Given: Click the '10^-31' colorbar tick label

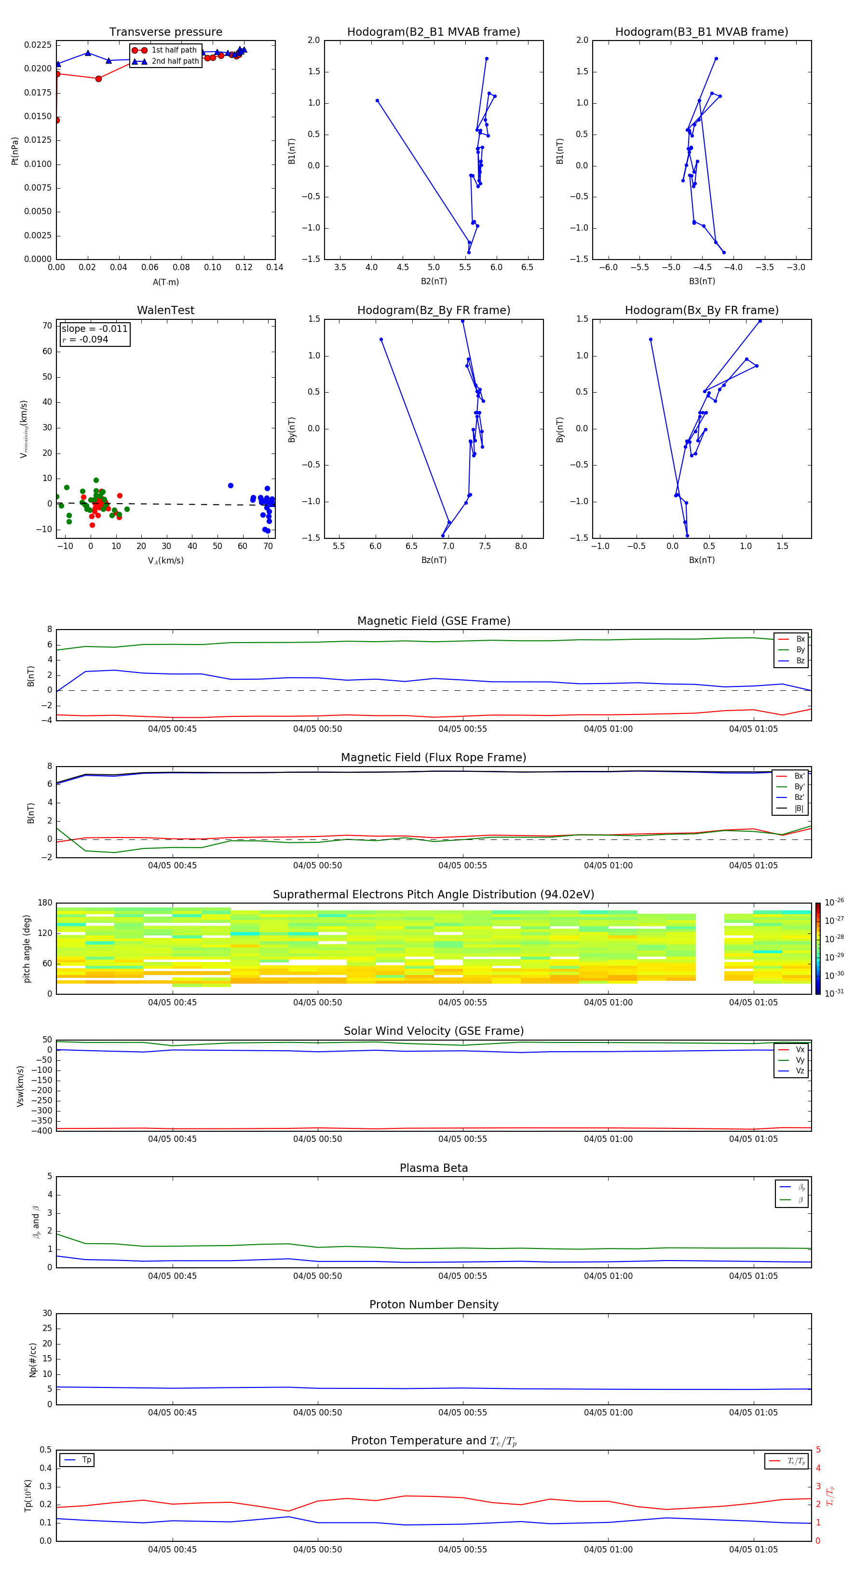Looking at the screenshot, I should pos(834,993).
